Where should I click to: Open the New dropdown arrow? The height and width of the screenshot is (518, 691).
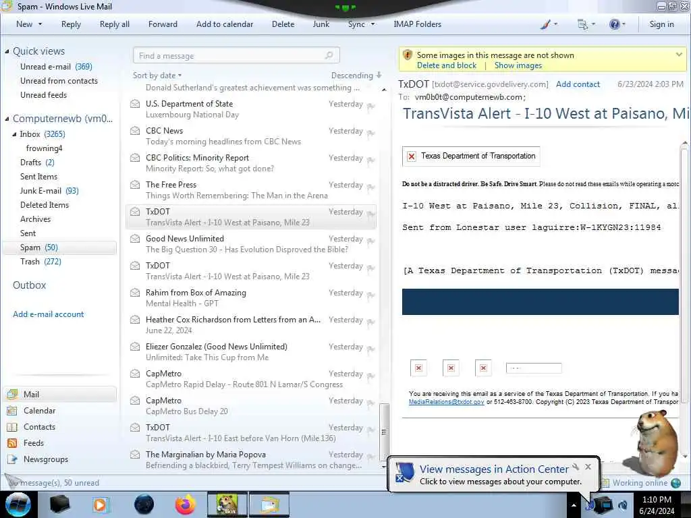40,24
